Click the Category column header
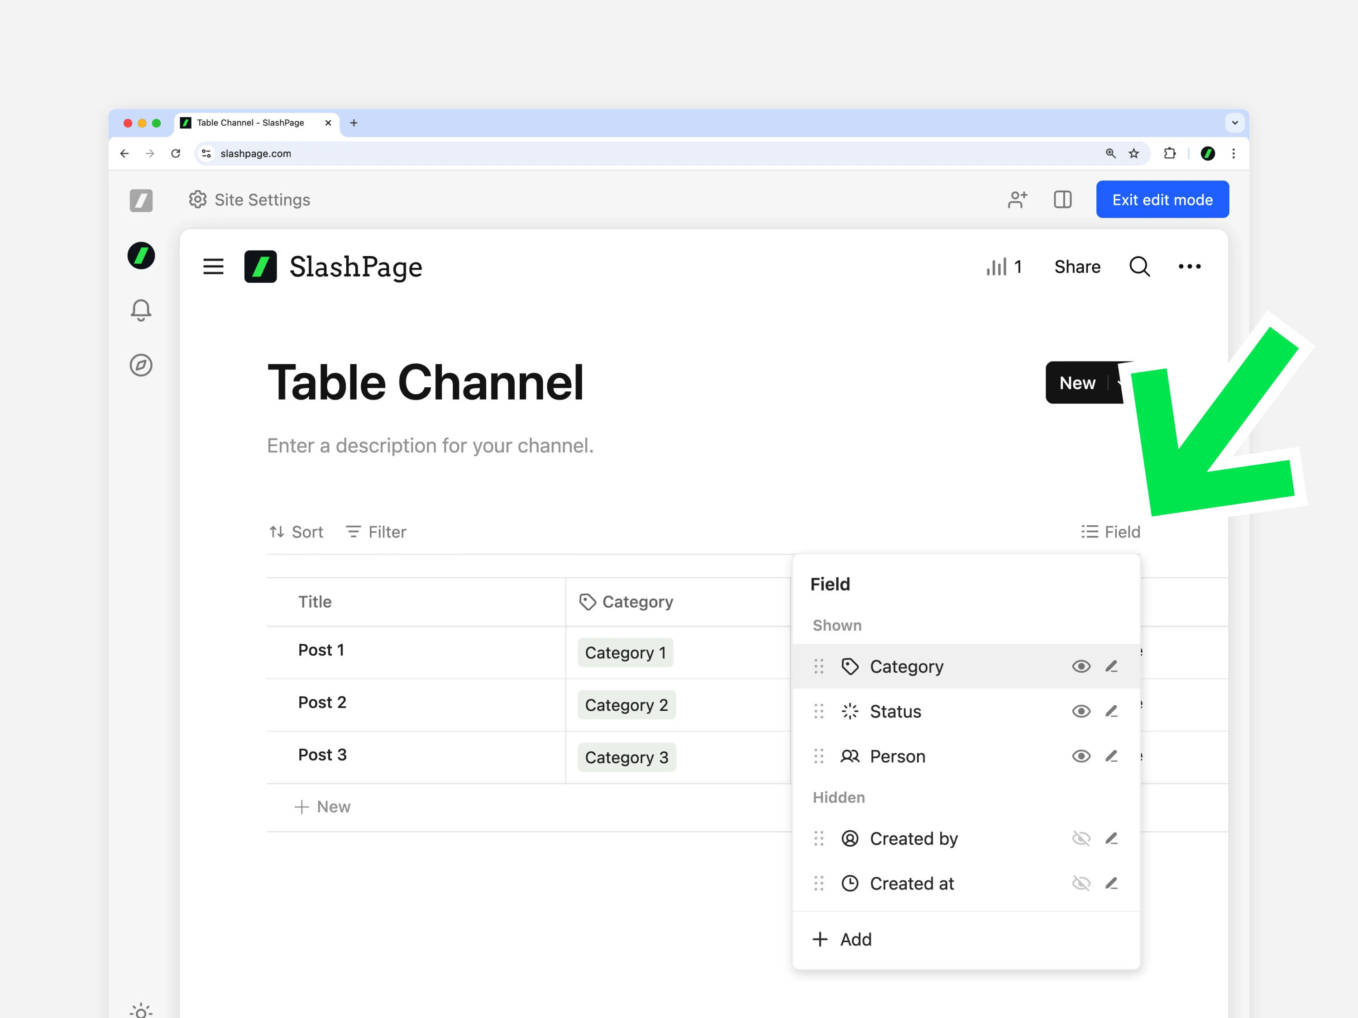This screenshot has height=1018, width=1358. (678, 601)
